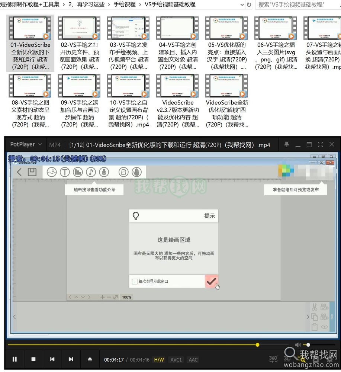Click the timeline left scroll arrow

tap(15, 317)
